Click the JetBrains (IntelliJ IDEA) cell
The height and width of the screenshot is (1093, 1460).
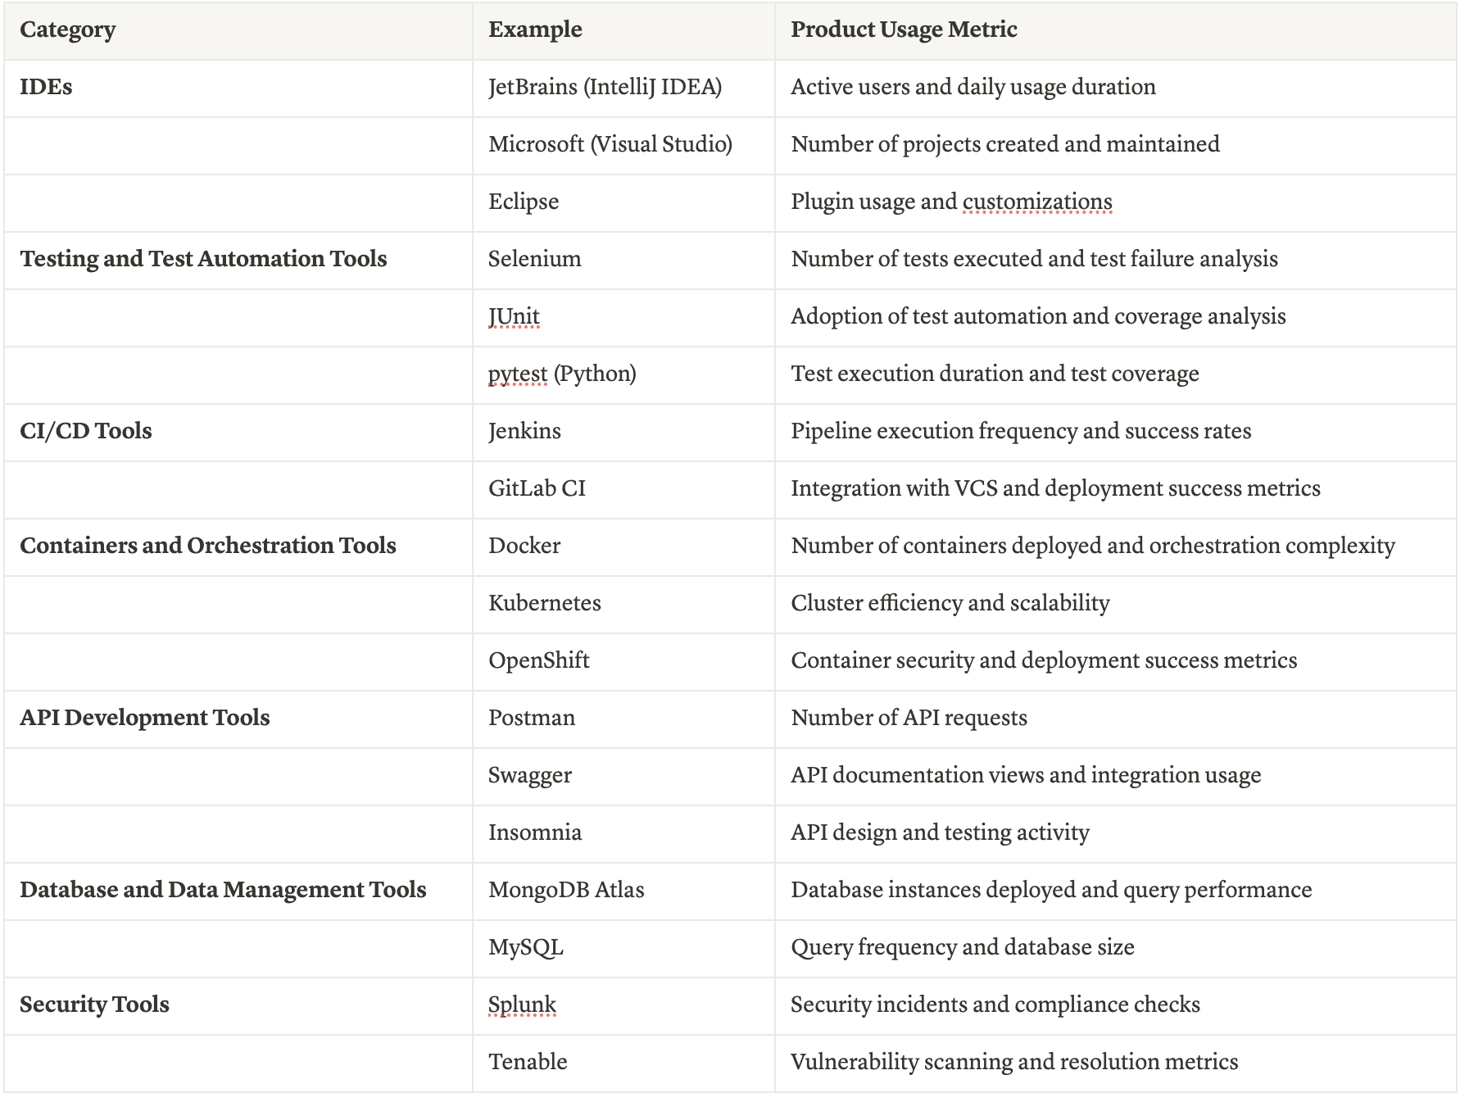click(x=605, y=88)
